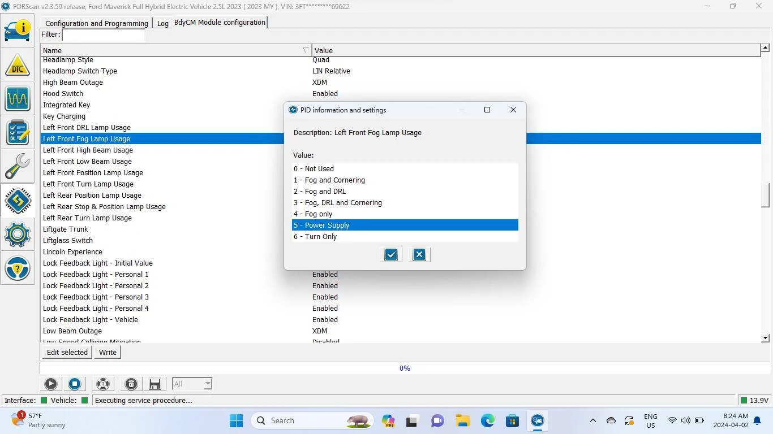Viewport: 773px width, 434px height.
Task: Select value 2 - Fog and DRL
Action: [x=405, y=191]
